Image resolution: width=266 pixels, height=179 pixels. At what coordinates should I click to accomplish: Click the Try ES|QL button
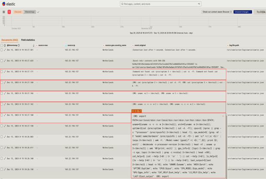point(260,12)
